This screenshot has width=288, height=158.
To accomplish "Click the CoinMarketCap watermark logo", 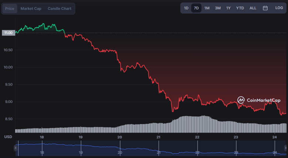I will [x=259, y=100].
